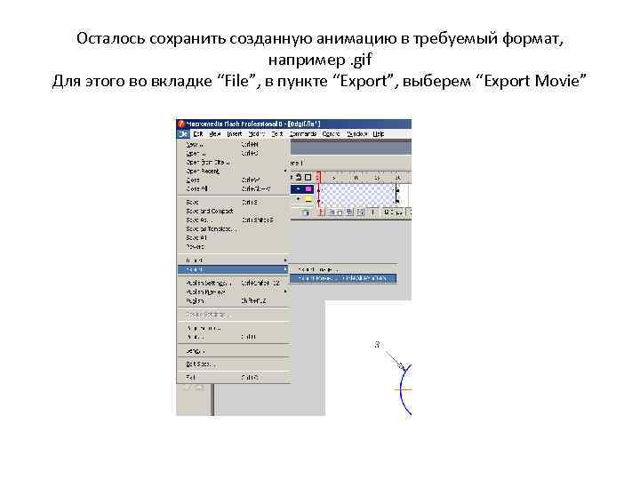
Task: Expand the Publish Preview submenu
Action: click(x=234, y=292)
